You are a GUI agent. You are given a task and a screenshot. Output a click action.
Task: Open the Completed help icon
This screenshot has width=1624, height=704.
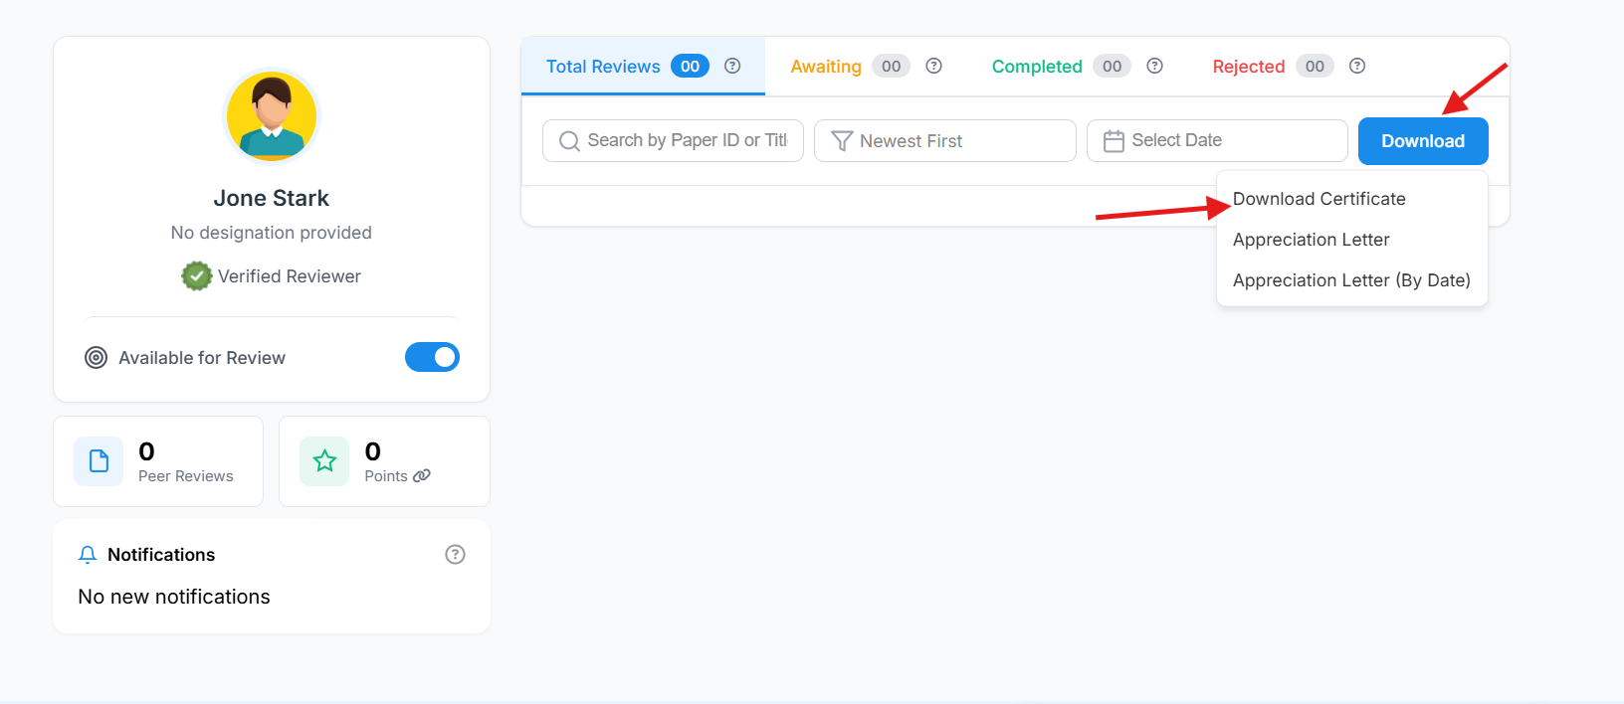coord(1154,66)
